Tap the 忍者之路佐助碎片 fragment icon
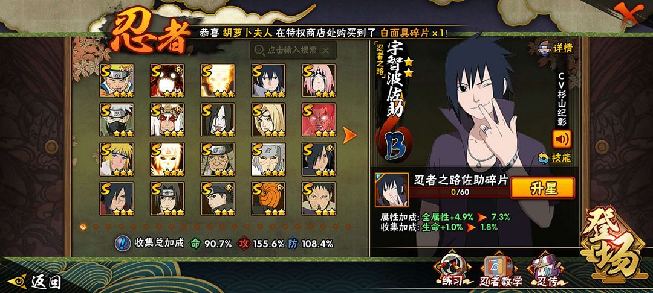The height and width of the screenshot is (293, 653). point(391,190)
